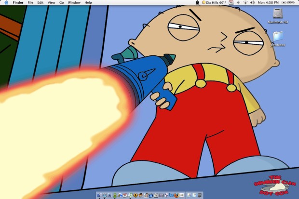Open the blue S icon in Dock

point(151,195)
